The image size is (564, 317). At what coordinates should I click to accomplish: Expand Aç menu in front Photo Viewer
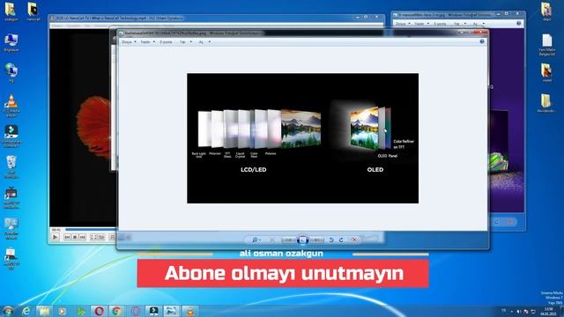click(204, 42)
